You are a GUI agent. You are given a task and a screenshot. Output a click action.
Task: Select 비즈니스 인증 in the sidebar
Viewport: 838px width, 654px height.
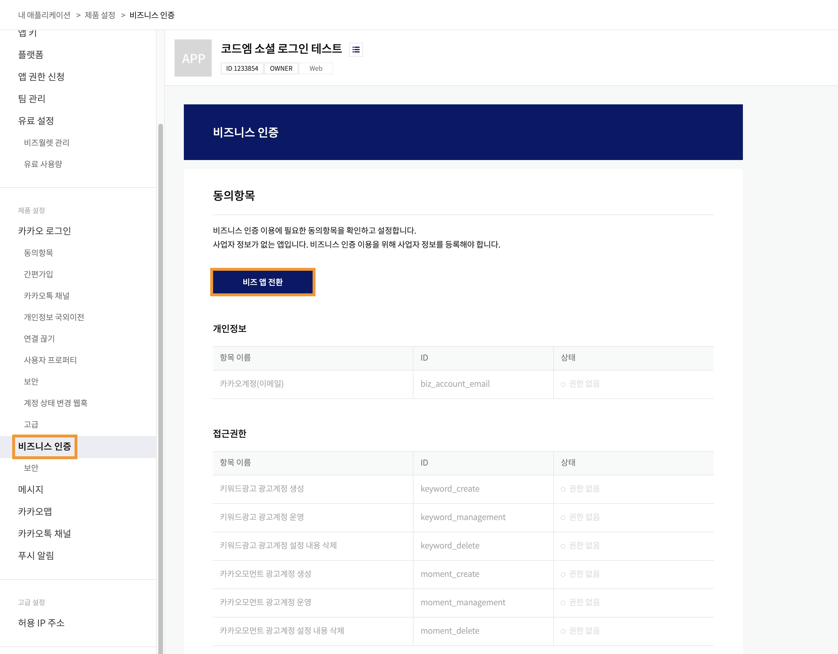(44, 446)
